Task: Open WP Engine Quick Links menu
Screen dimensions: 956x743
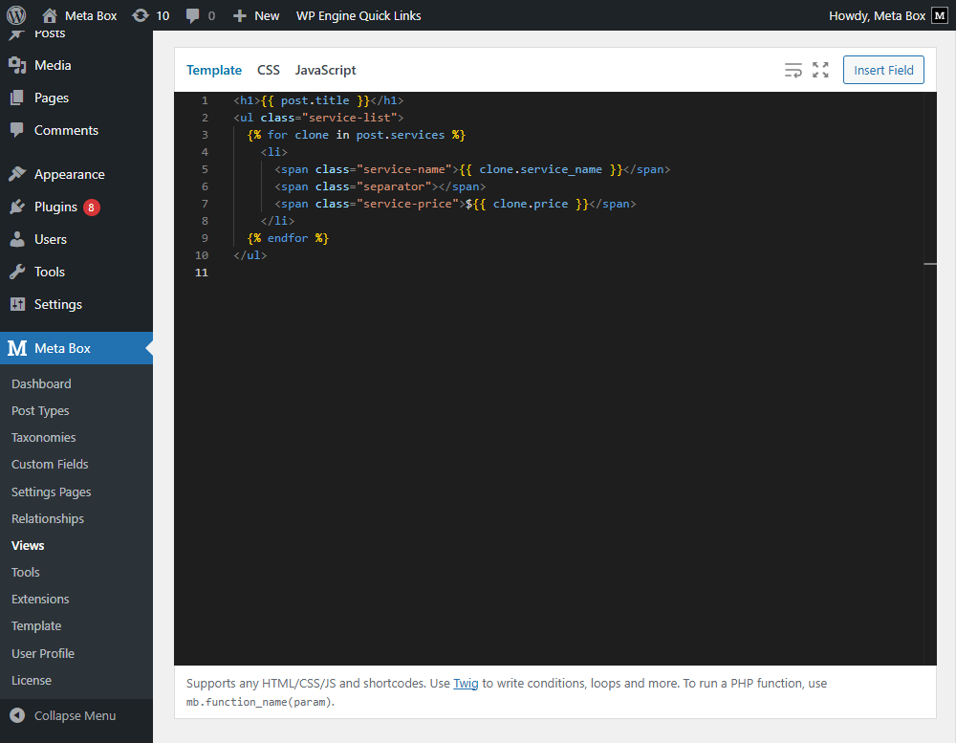Action: [358, 15]
